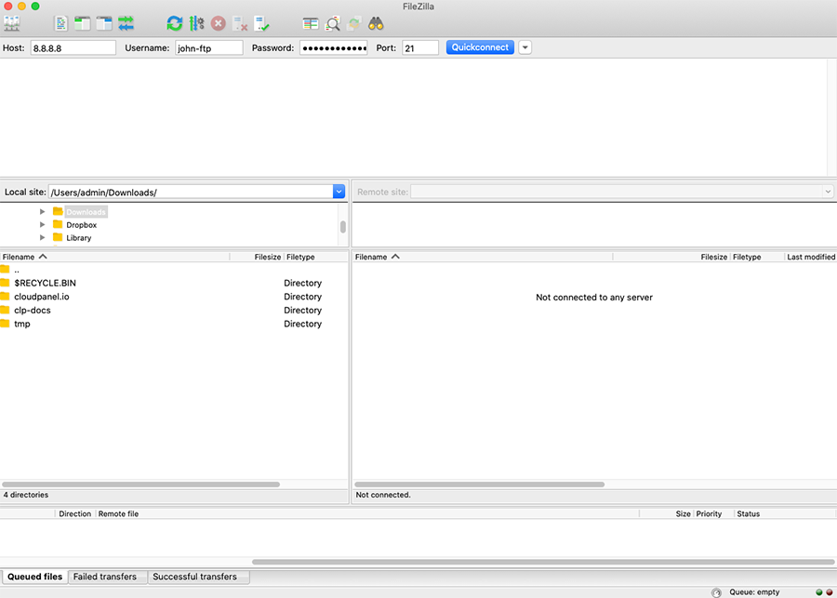
Task: Click the Priority column in queue
Action: pos(713,513)
